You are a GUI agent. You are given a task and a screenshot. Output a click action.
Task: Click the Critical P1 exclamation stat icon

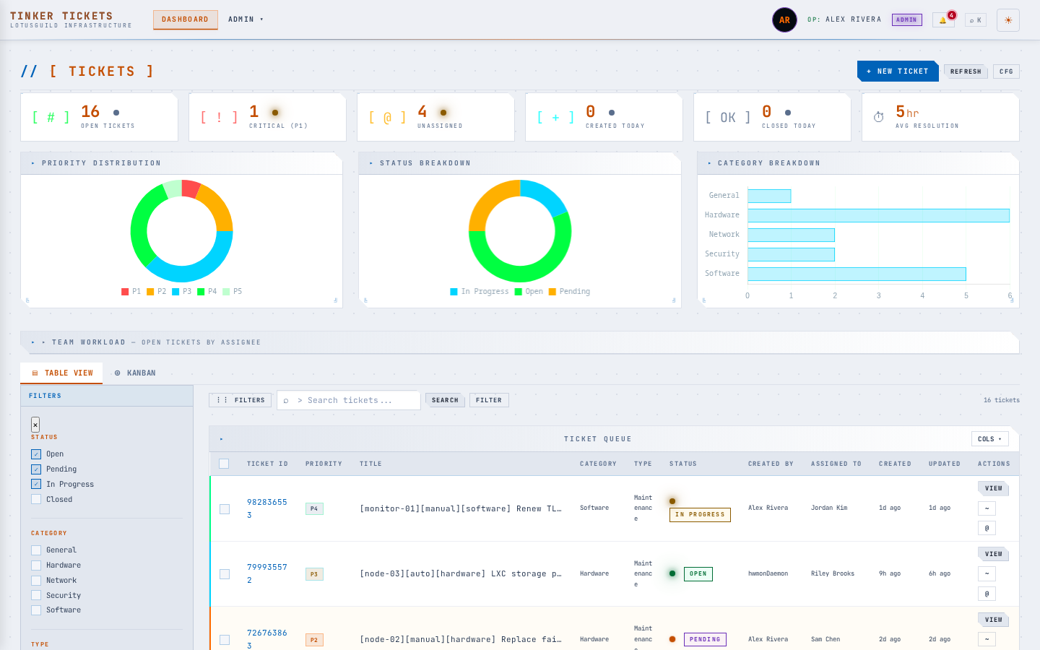point(219,117)
